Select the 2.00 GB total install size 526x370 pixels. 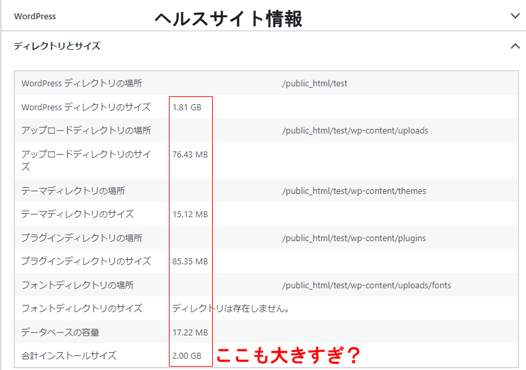click(x=187, y=355)
